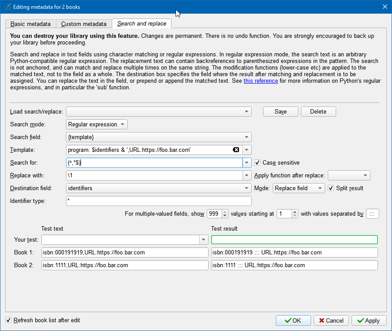Click into the Your test text box
The image size is (392, 331).
pyautogui.click(x=120, y=239)
